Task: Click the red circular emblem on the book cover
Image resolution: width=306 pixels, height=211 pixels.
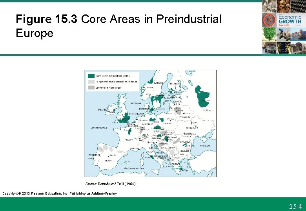Action: tap(269, 20)
